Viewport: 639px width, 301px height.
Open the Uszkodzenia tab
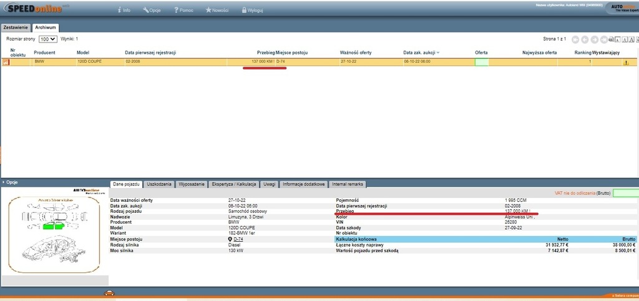pyautogui.click(x=159, y=184)
